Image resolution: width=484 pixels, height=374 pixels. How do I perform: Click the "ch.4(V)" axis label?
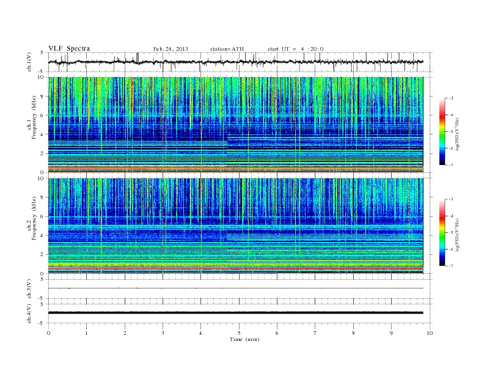[x=29, y=313]
